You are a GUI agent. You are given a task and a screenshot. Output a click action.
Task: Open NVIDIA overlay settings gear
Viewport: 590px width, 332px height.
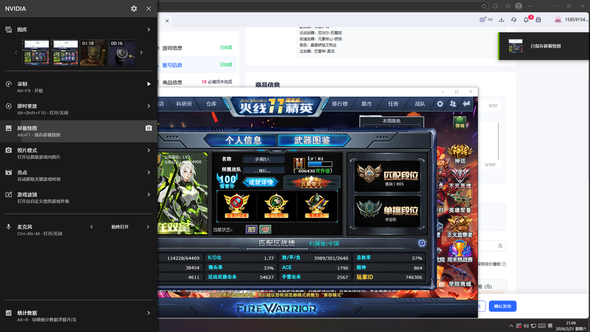134,9
